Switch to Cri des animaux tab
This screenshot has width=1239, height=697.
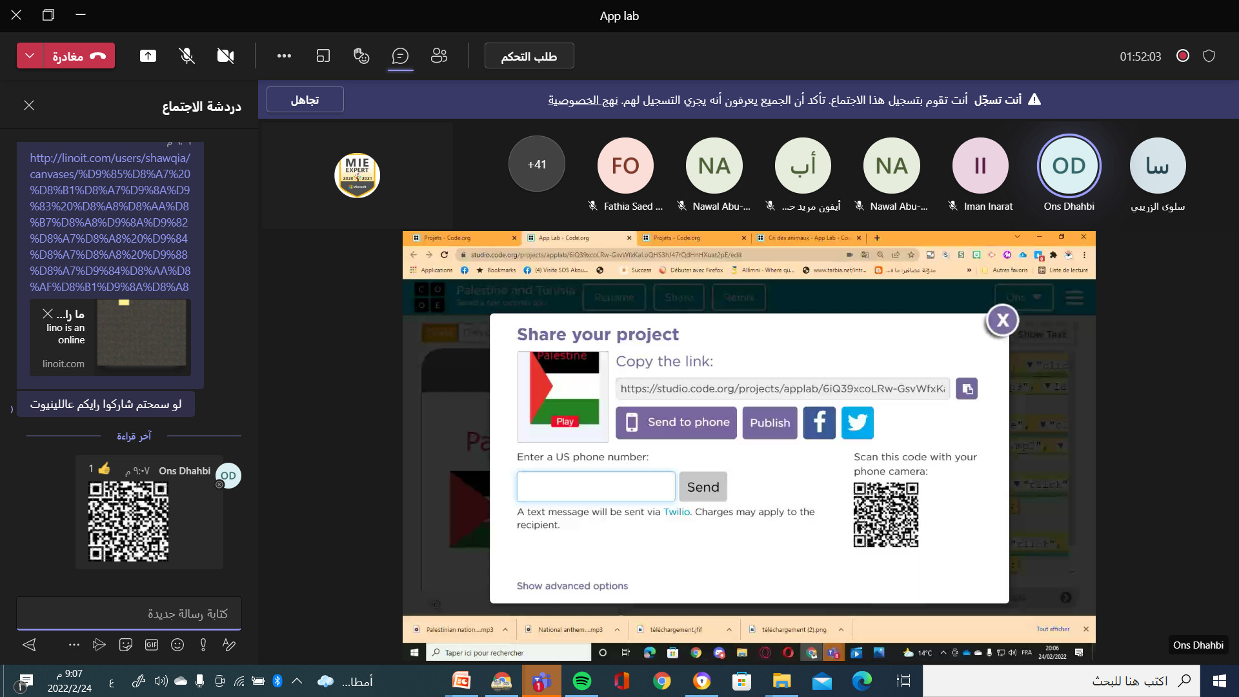tap(809, 238)
